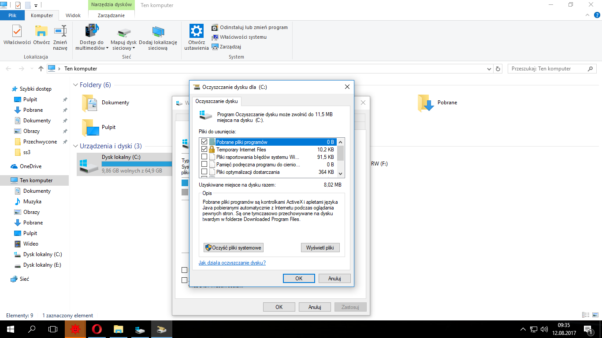
Task: Open the Pobrane folder in Foldery
Action: (438, 103)
